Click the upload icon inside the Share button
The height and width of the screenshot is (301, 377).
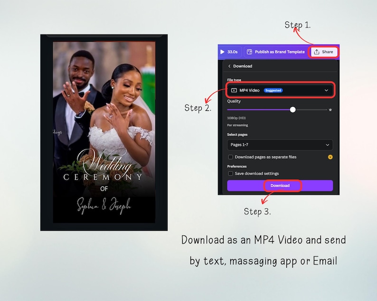pyautogui.click(x=317, y=52)
